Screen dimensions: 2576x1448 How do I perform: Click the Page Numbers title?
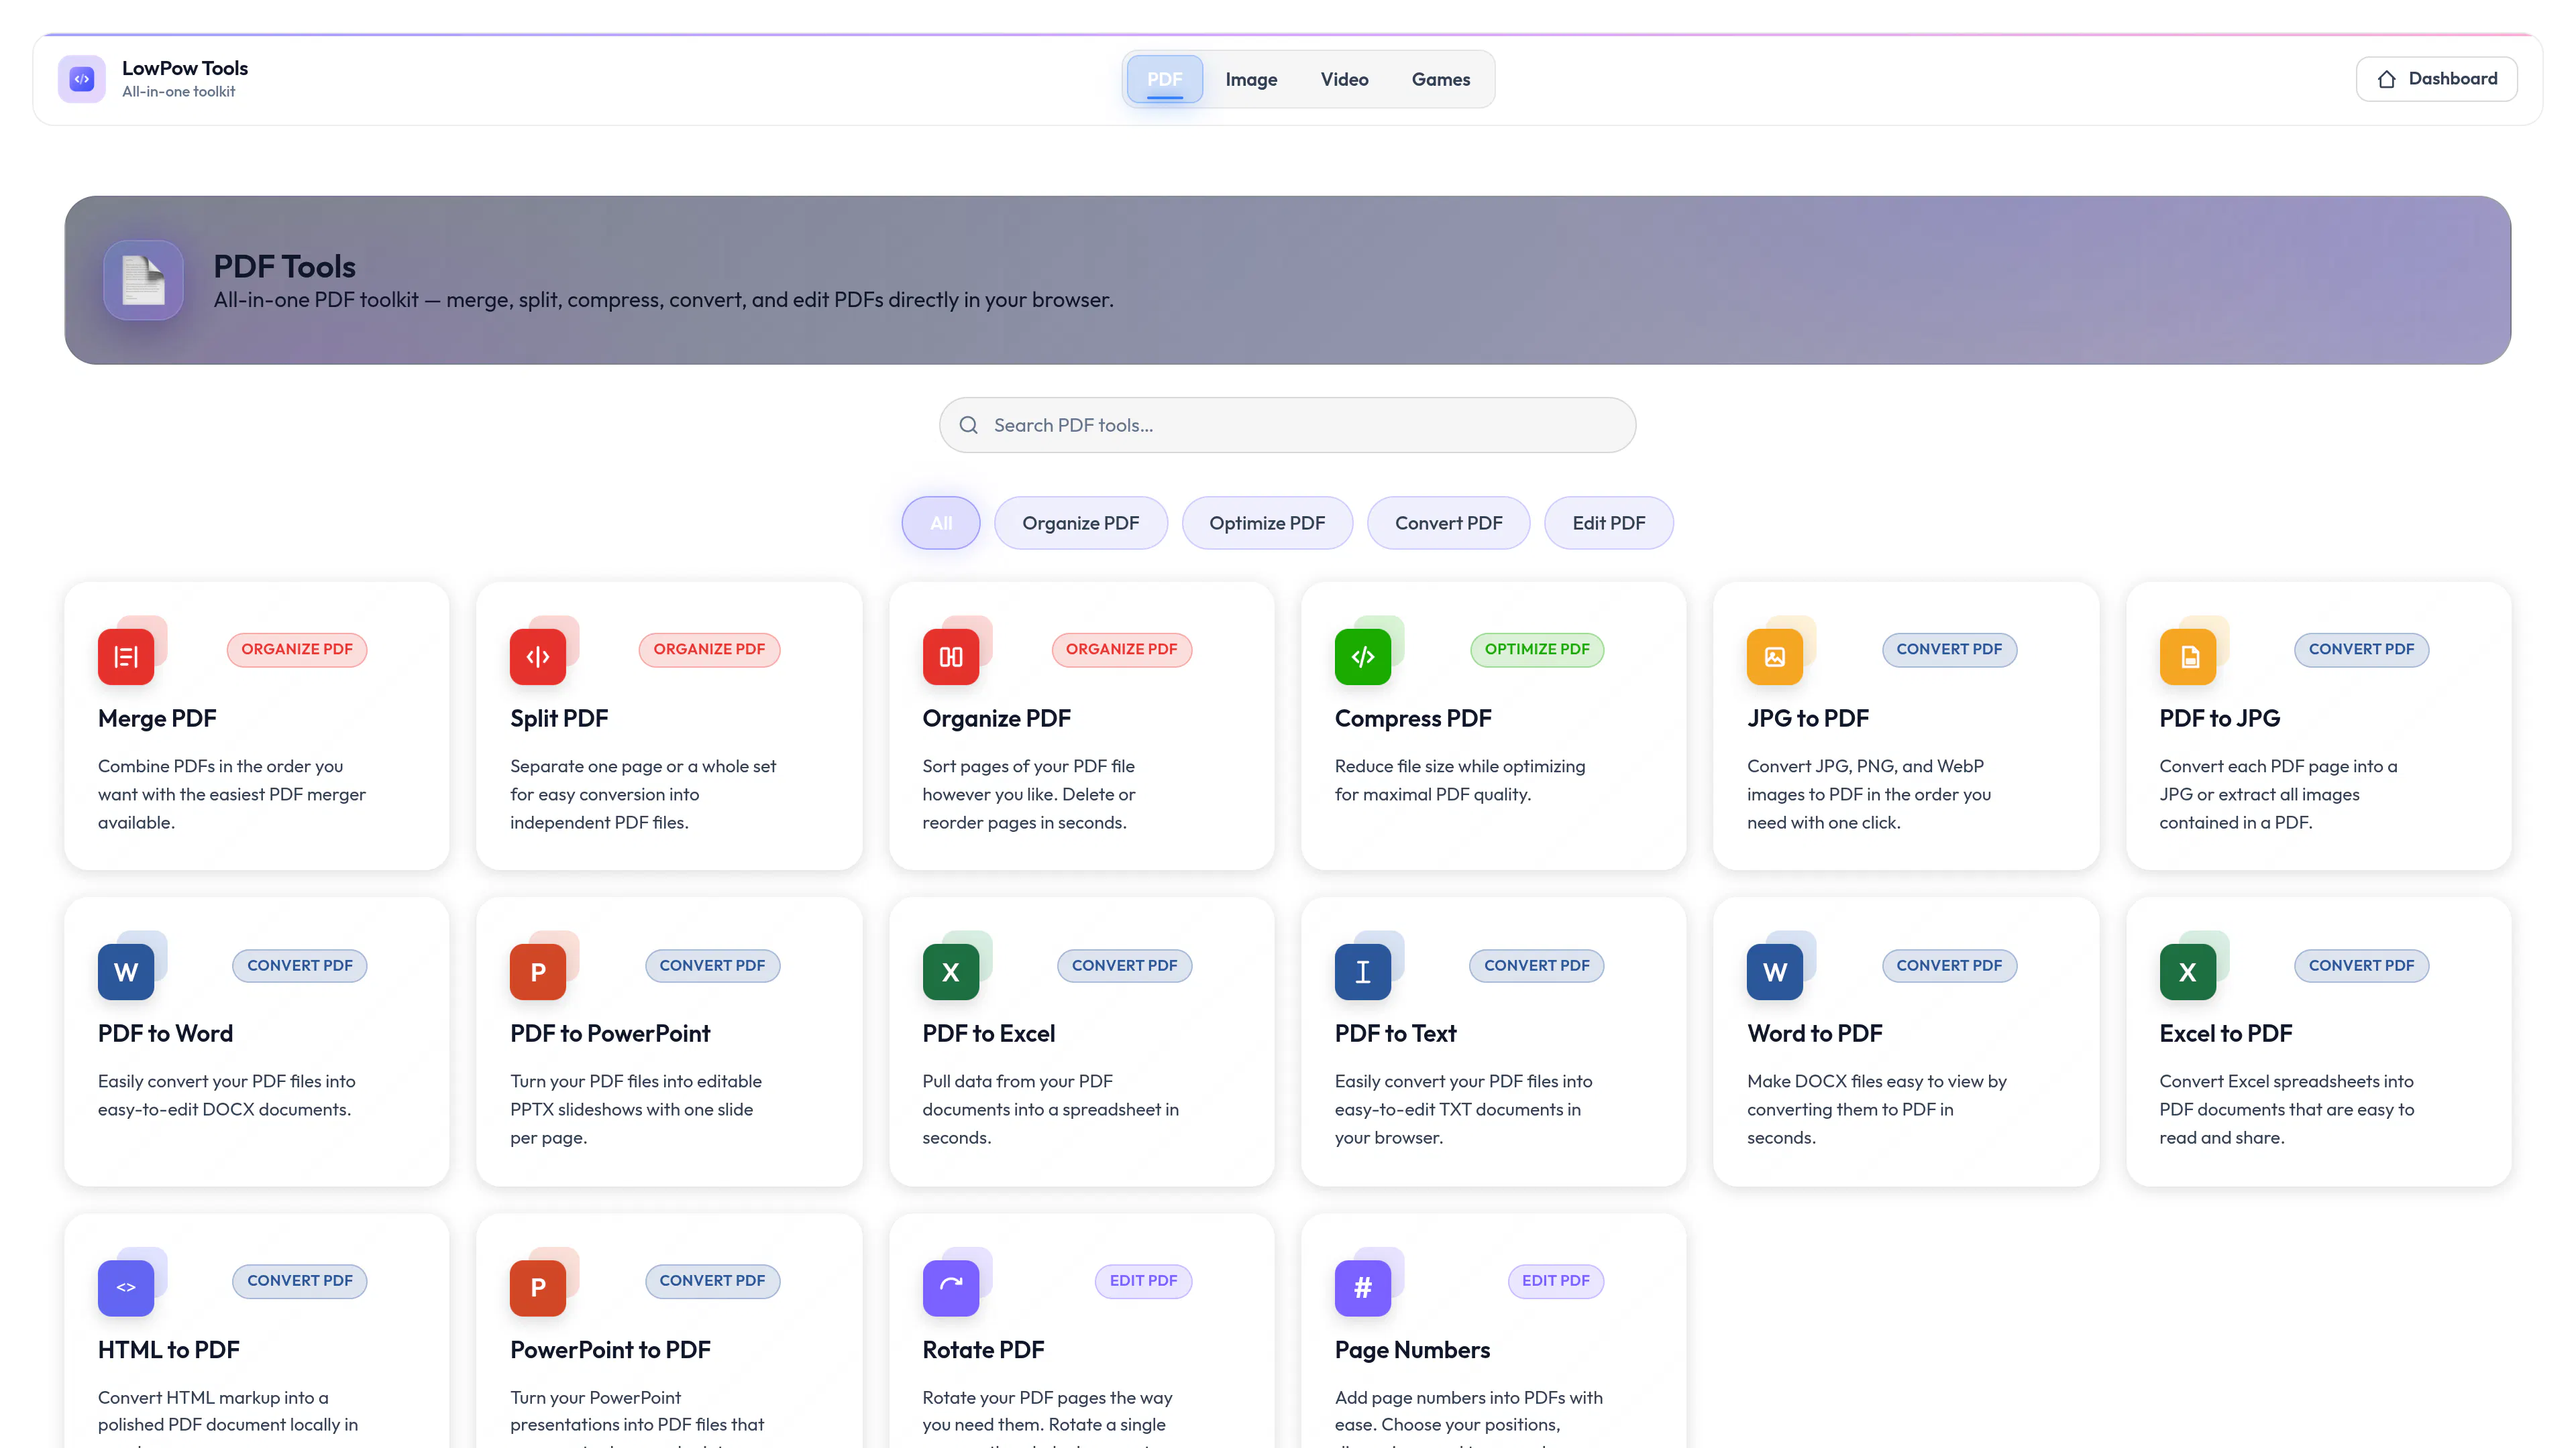(x=1413, y=1350)
